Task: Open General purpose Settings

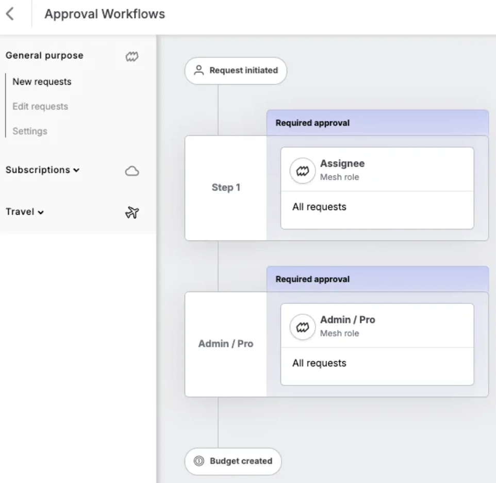Action: pyautogui.click(x=30, y=131)
